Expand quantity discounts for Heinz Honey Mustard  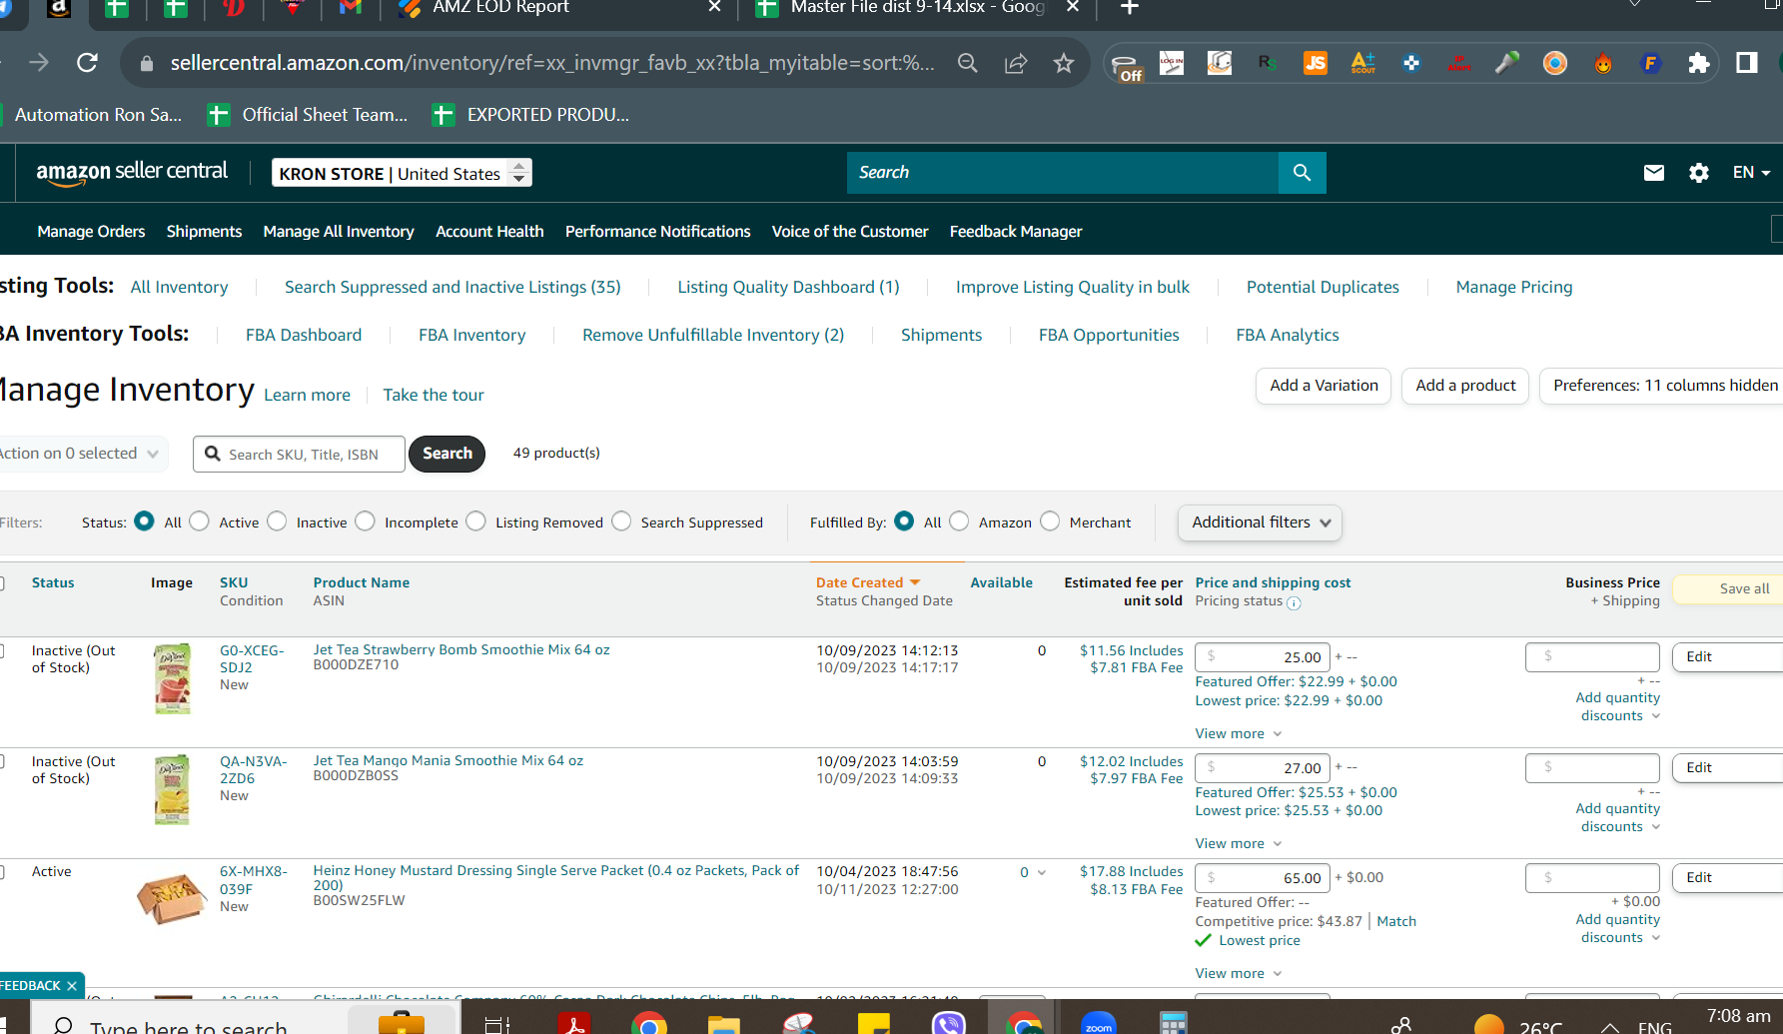[1618, 928]
